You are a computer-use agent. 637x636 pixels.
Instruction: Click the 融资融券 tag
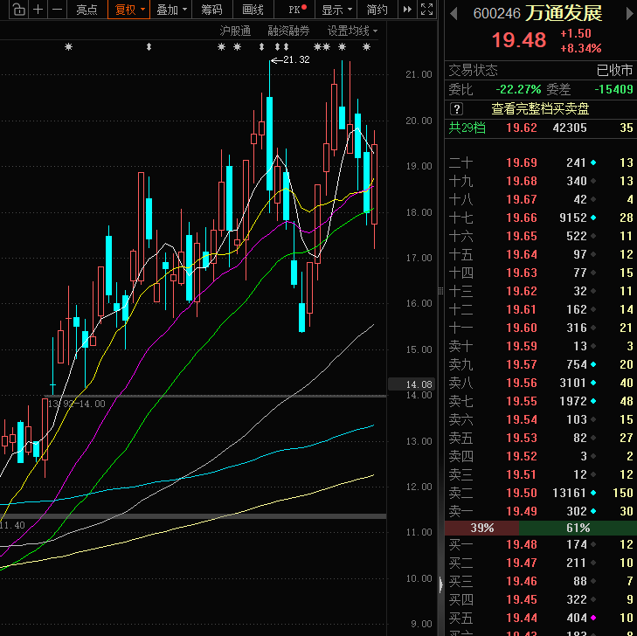[x=288, y=31]
